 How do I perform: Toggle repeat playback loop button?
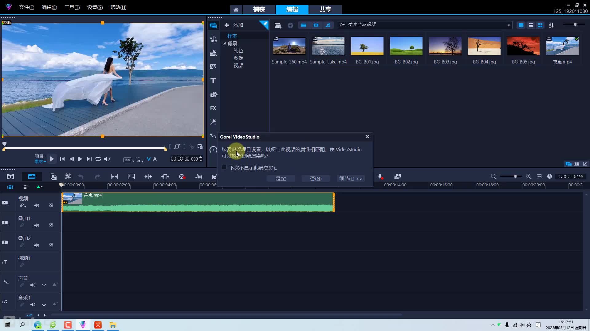(98, 159)
